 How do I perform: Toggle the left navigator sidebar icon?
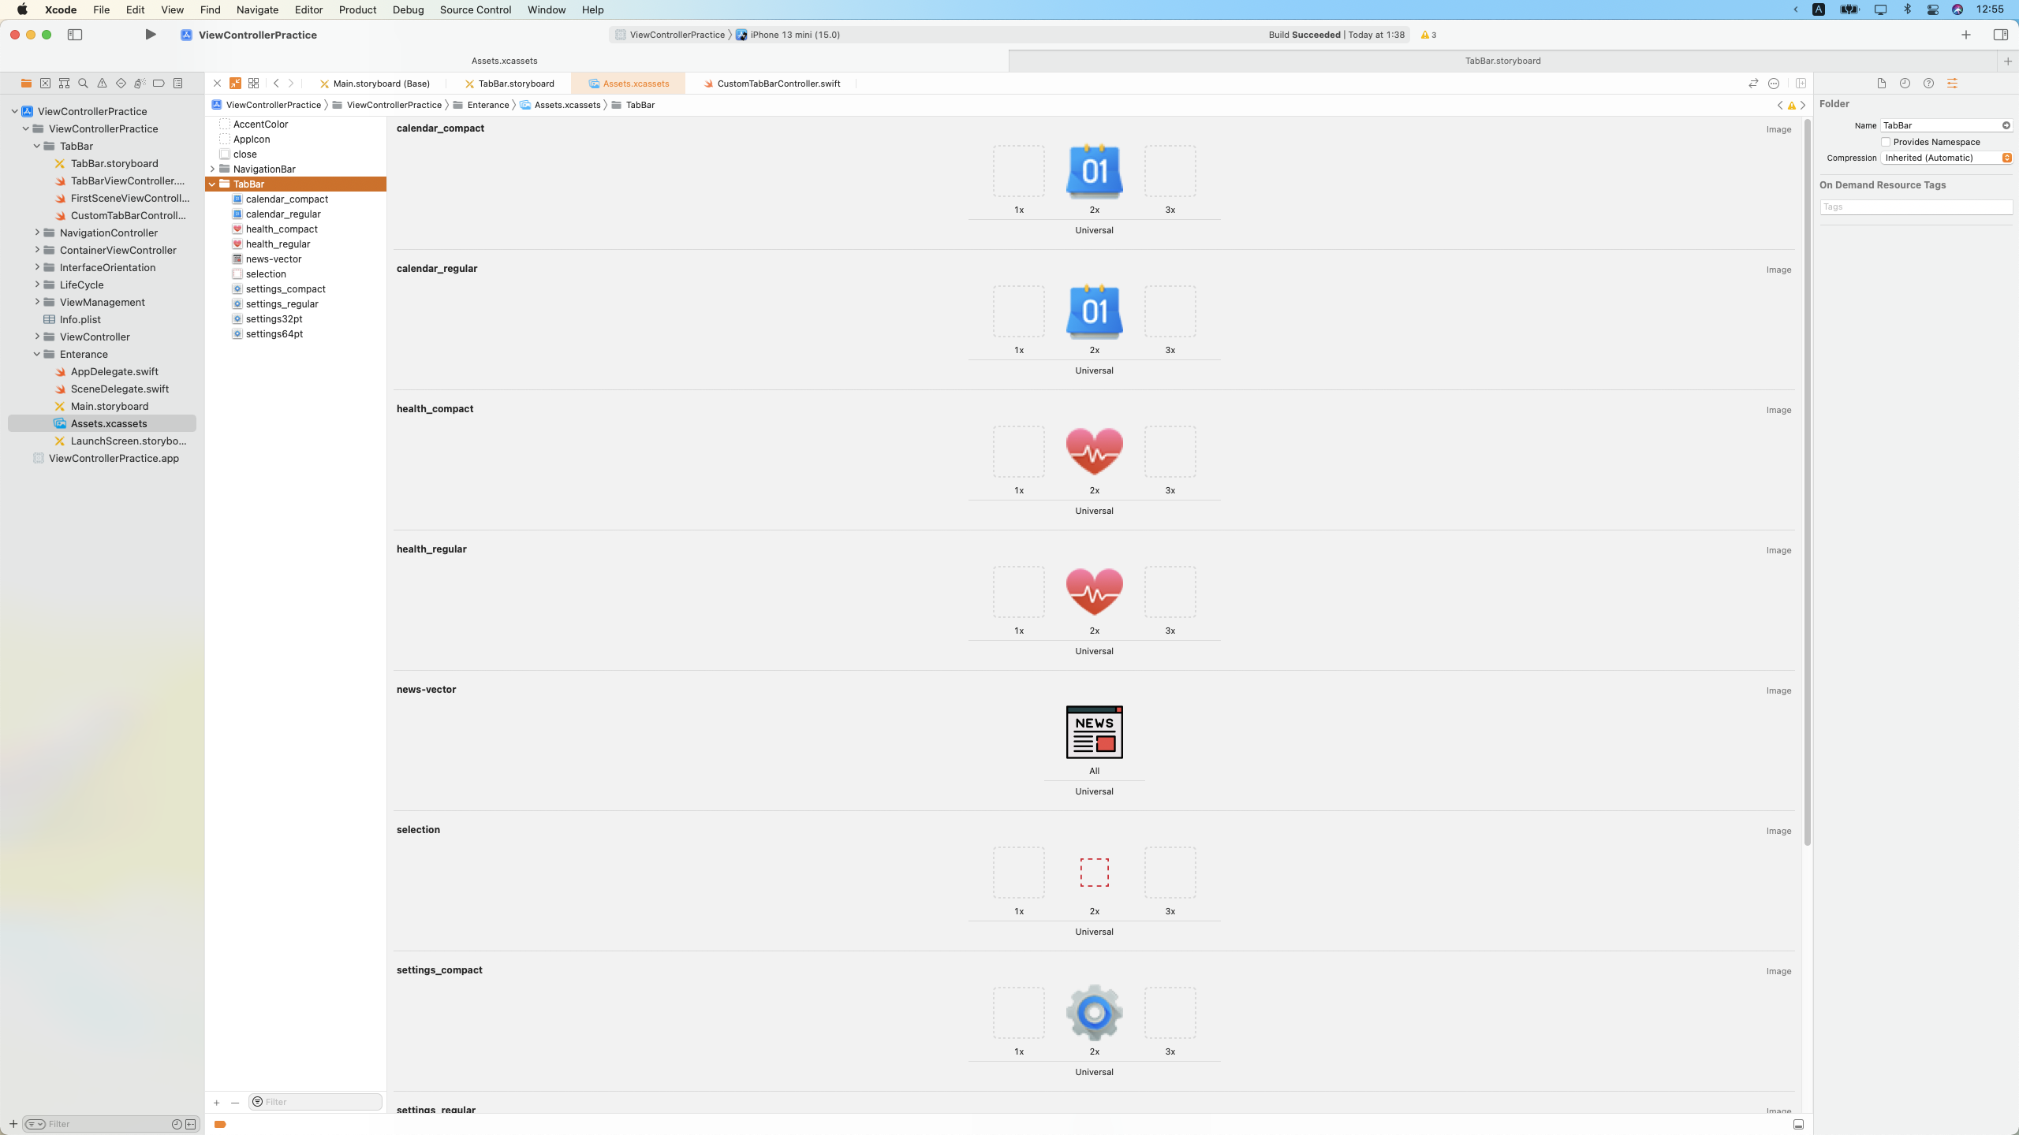[75, 35]
